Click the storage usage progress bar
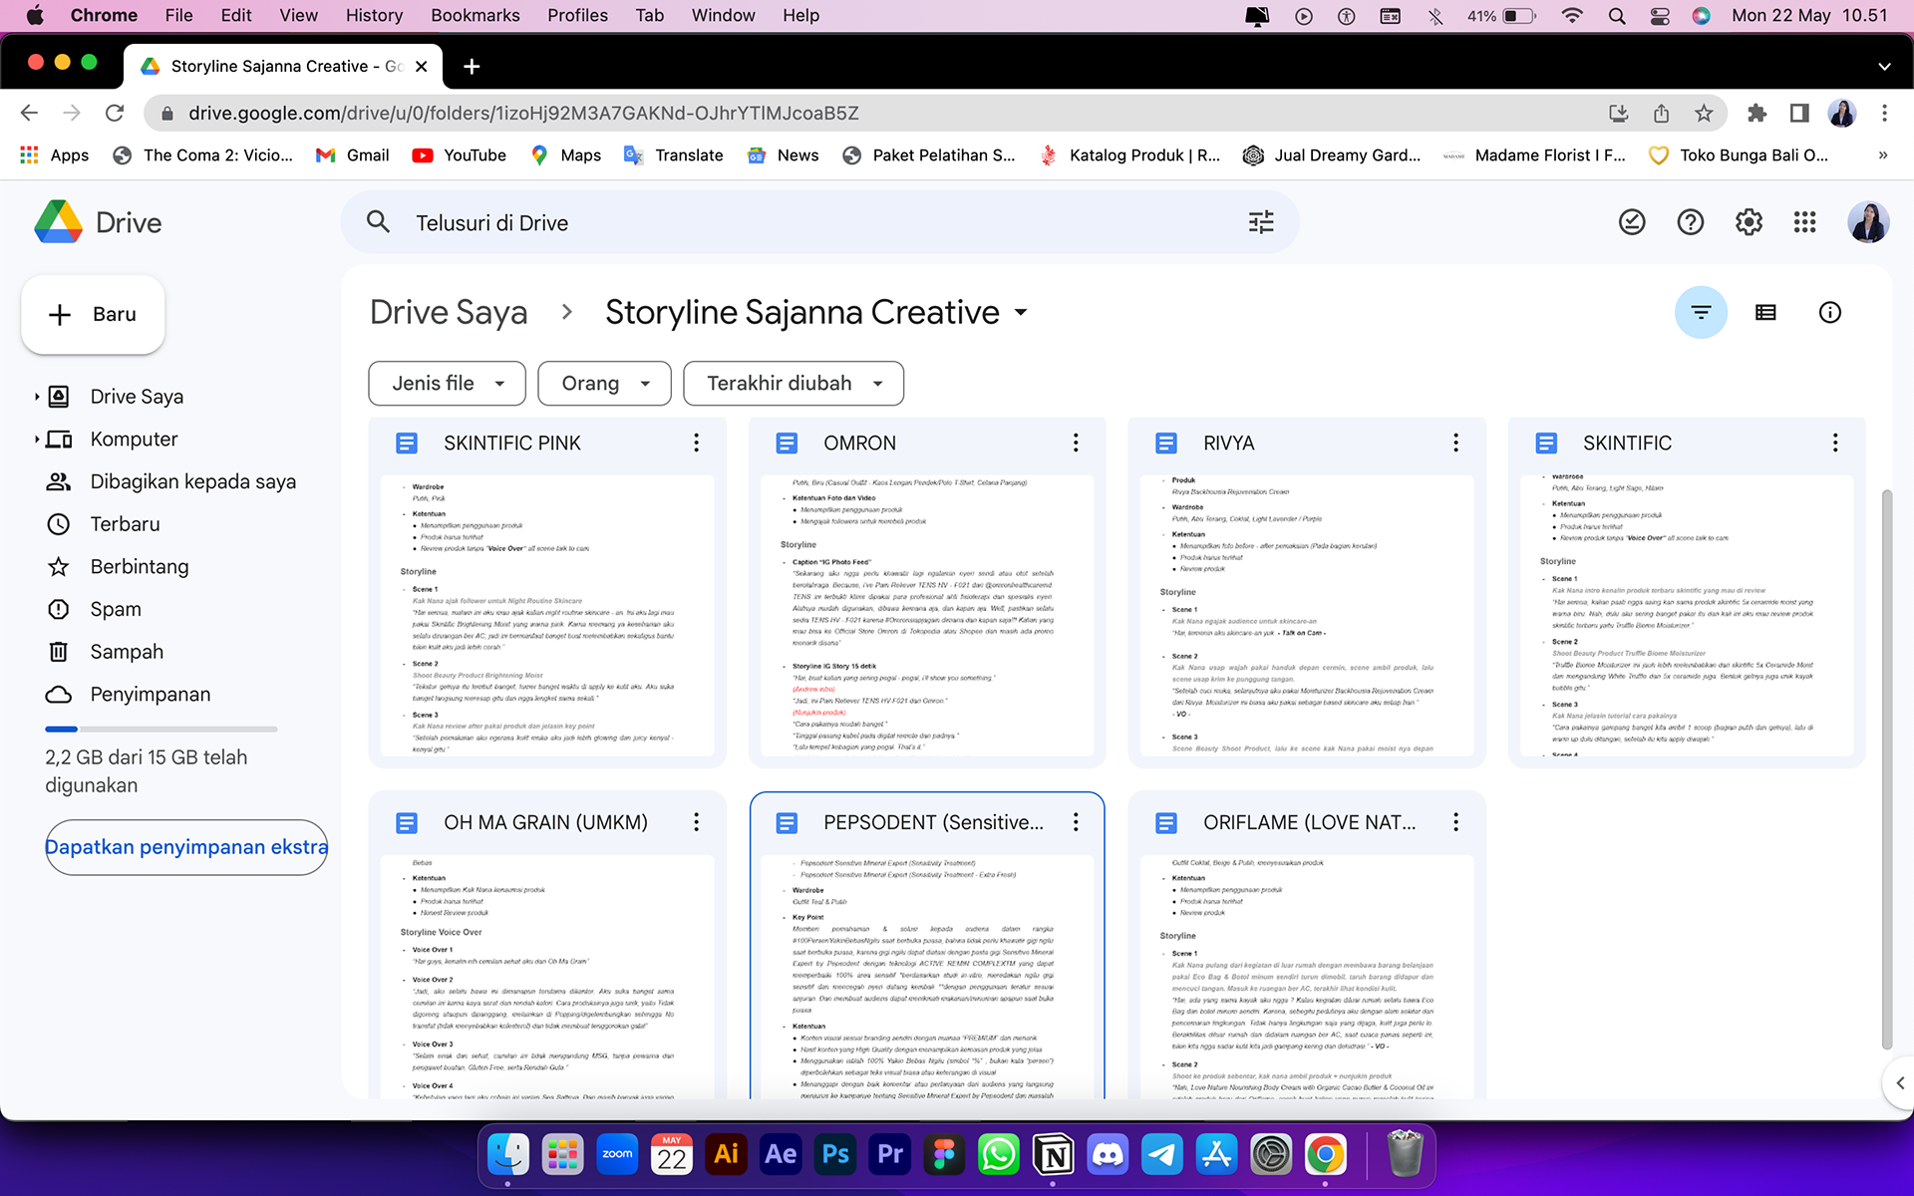This screenshot has width=1914, height=1196. pyautogui.click(x=160, y=729)
